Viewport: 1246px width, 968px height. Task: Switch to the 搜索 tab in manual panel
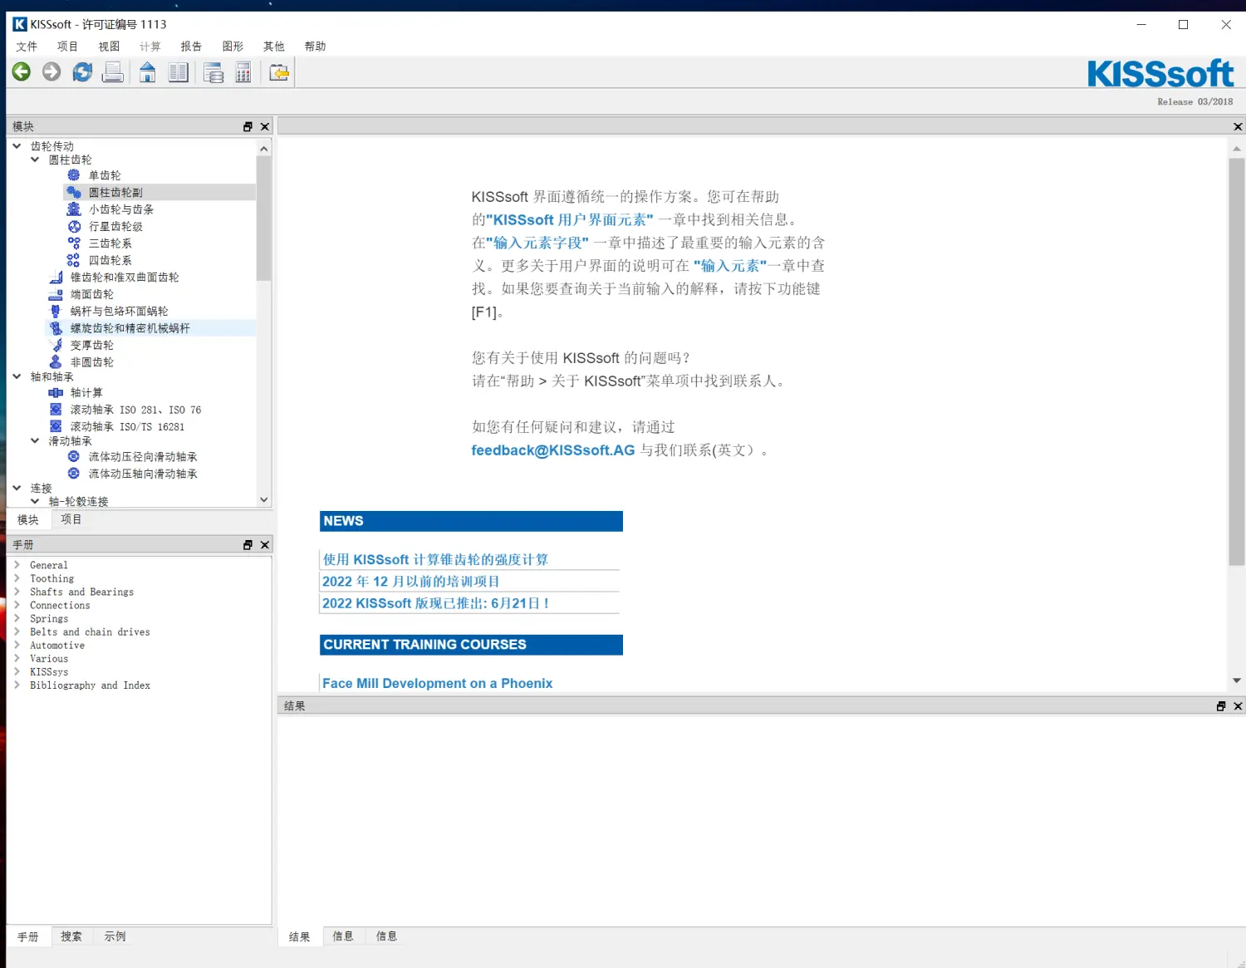[71, 936]
